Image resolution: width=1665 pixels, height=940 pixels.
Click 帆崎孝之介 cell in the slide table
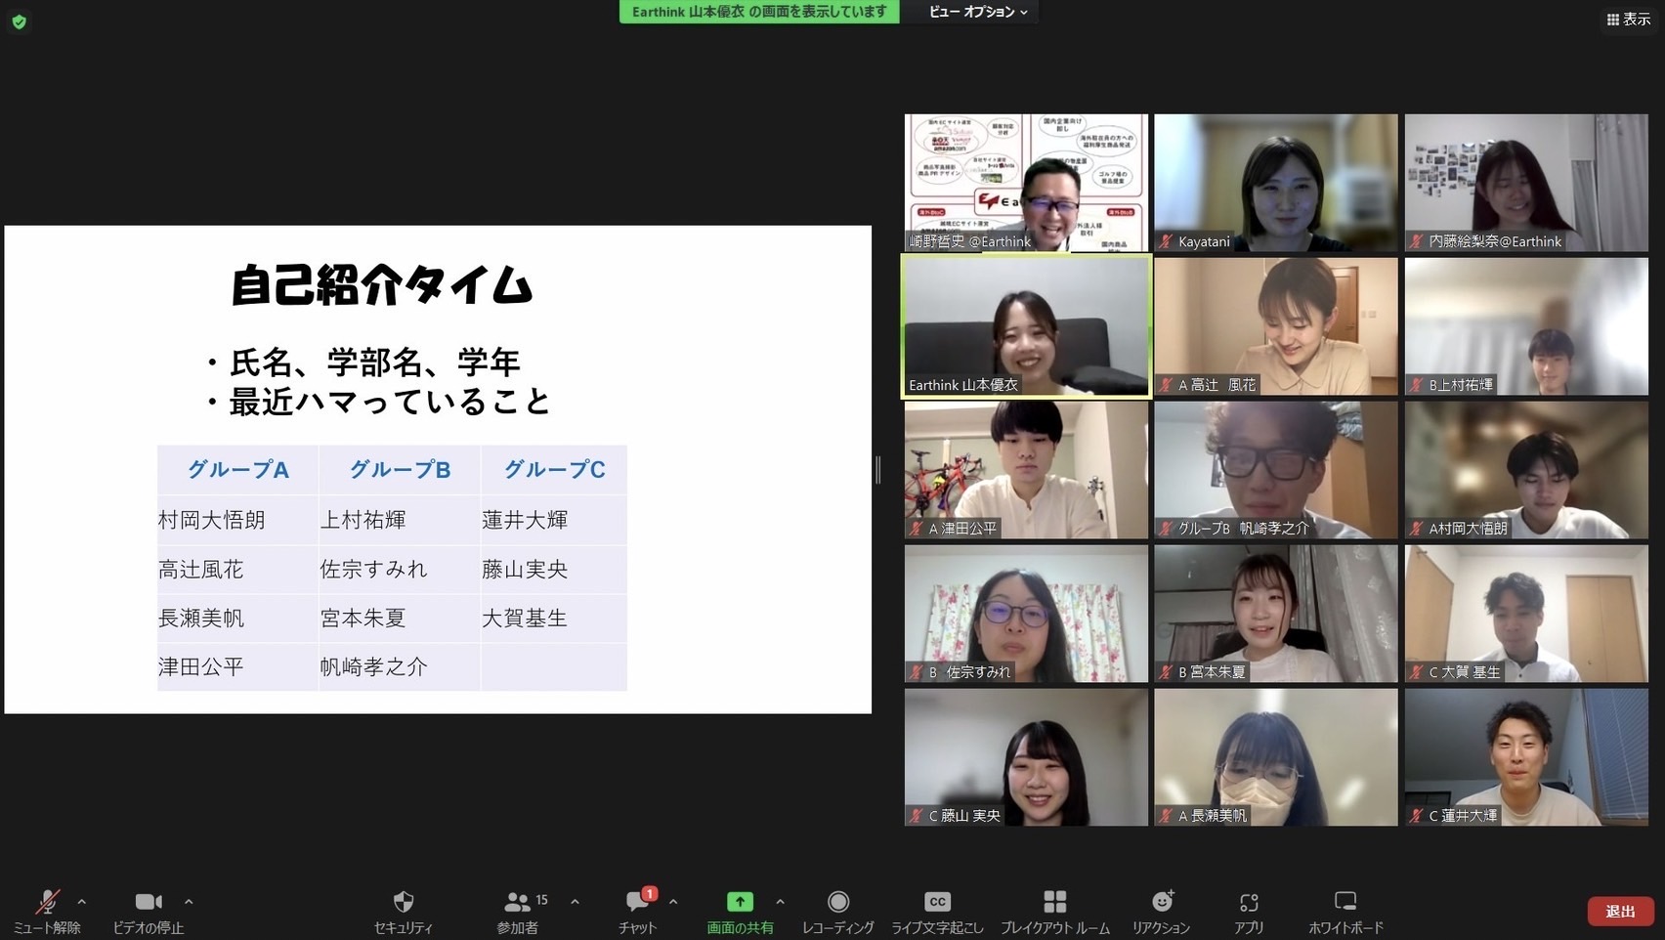[x=400, y=666]
